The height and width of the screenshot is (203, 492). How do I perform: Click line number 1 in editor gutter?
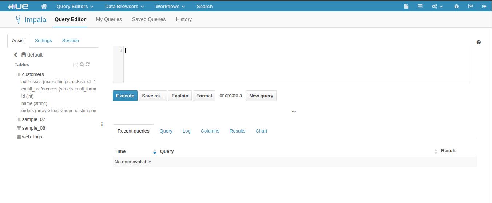(x=121, y=50)
